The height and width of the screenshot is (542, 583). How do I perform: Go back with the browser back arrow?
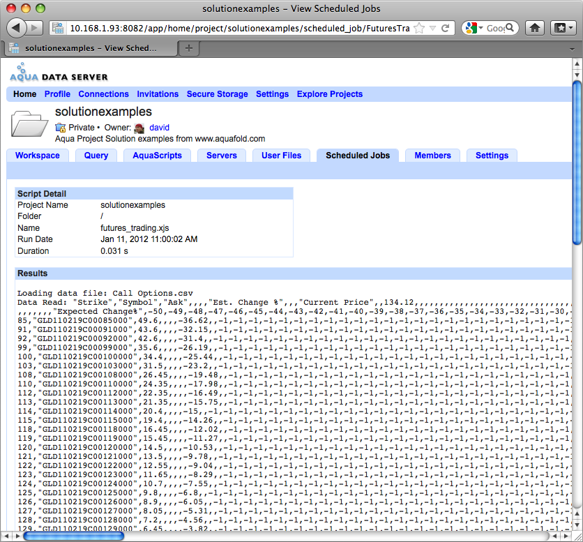[x=16, y=28]
